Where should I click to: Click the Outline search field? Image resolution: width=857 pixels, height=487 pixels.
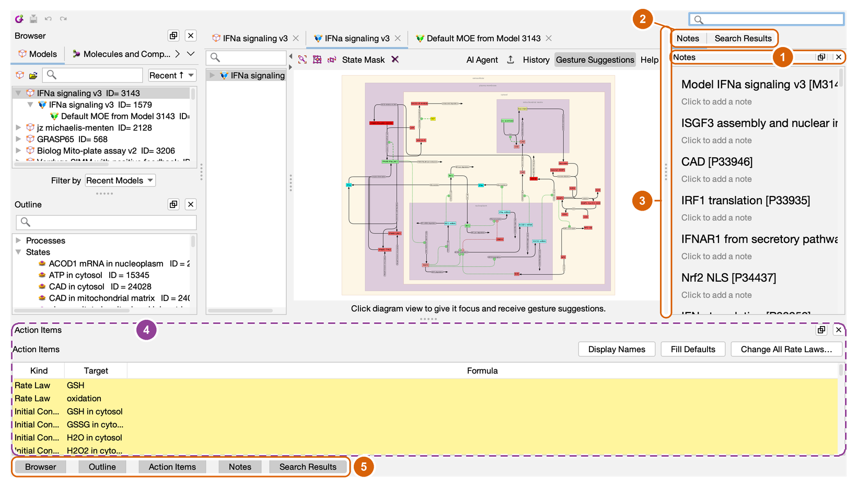106,222
